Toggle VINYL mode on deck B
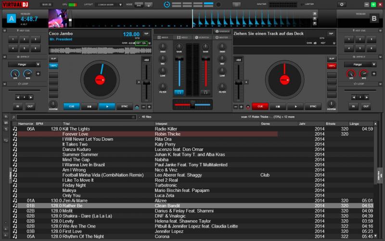 331,65
